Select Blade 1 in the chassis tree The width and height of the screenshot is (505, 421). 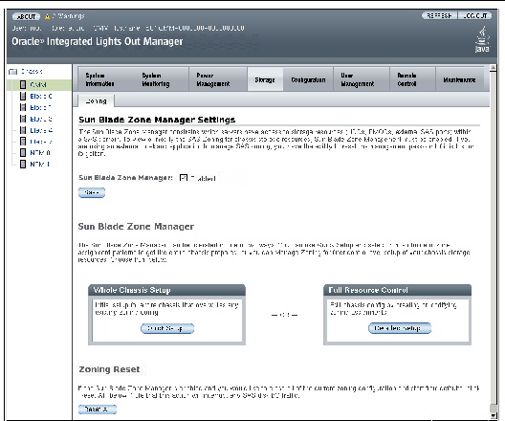40,107
